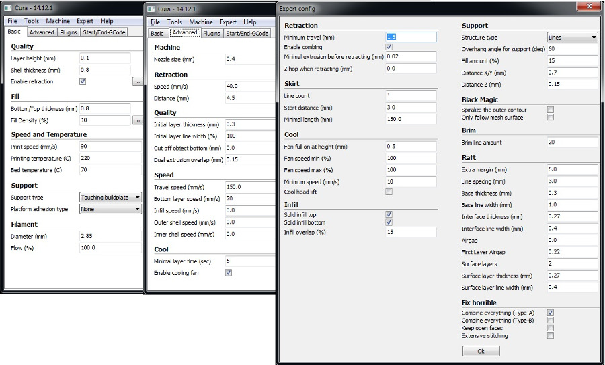Screen dimensions: 605x365
Task: Click Overhang angle for support field
Action: tap(572, 49)
